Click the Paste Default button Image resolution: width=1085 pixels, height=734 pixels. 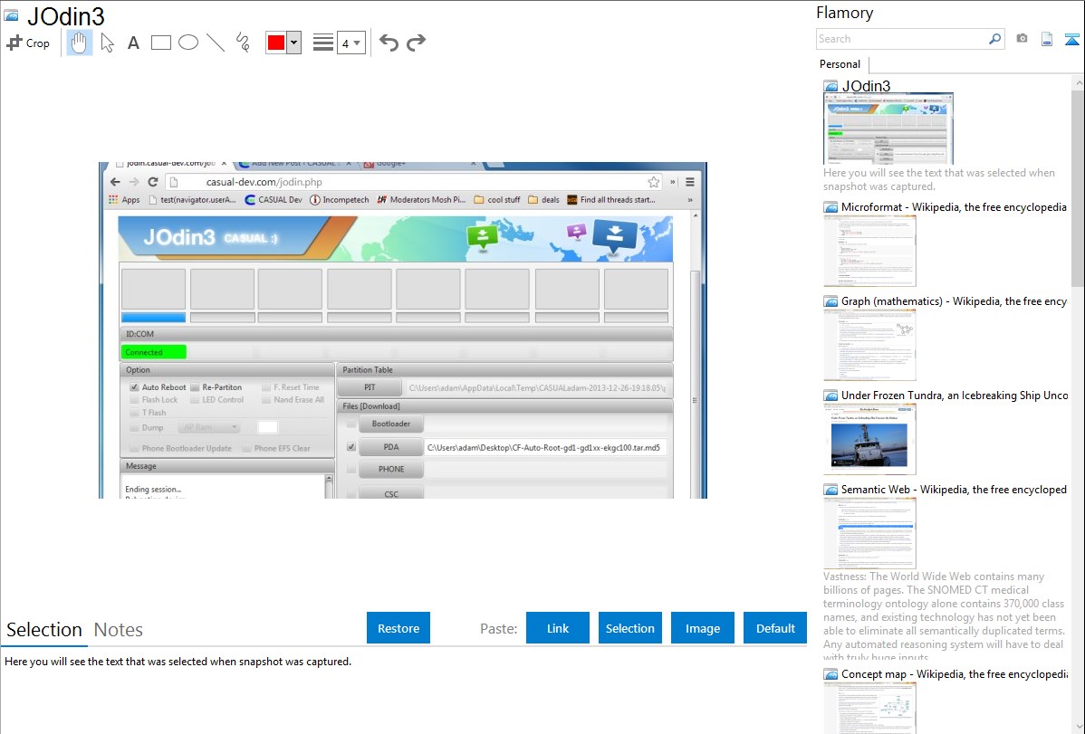(775, 628)
